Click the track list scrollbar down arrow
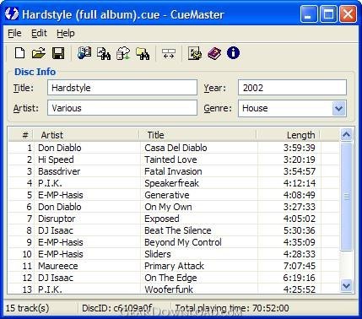362x319 pixels. (x=346, y=286)
